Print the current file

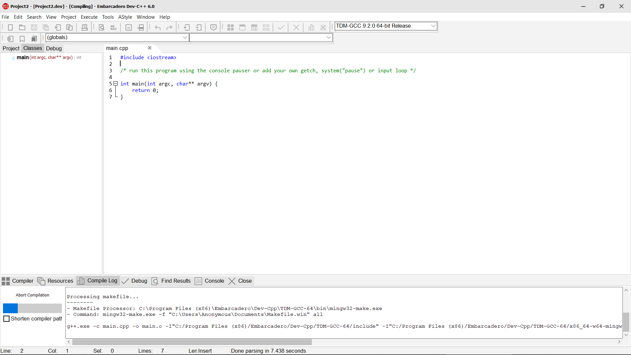point(84,28)
